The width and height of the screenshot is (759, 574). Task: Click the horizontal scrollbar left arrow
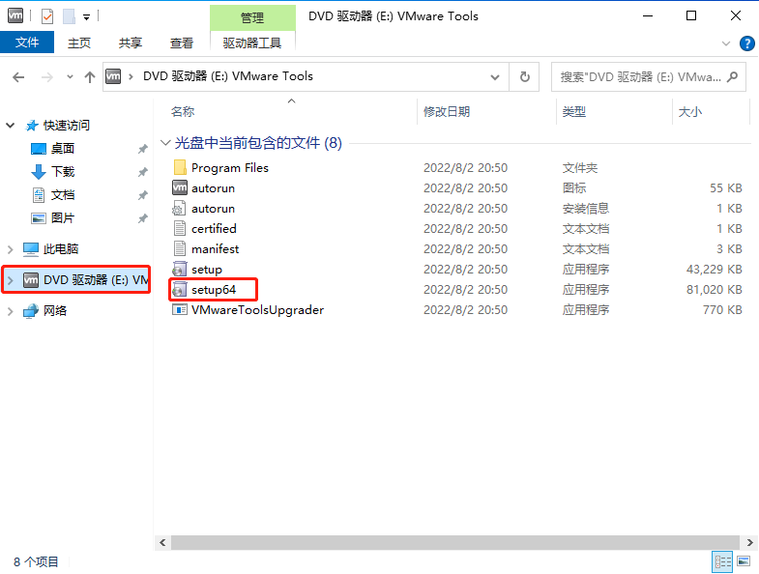tap(162, 542)
